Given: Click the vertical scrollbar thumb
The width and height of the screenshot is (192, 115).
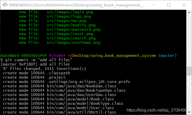Looking at the screenshot, I should [189, 71].
